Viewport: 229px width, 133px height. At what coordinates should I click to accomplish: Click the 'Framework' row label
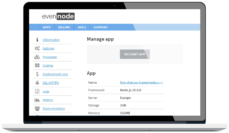(x=96, y=90)
